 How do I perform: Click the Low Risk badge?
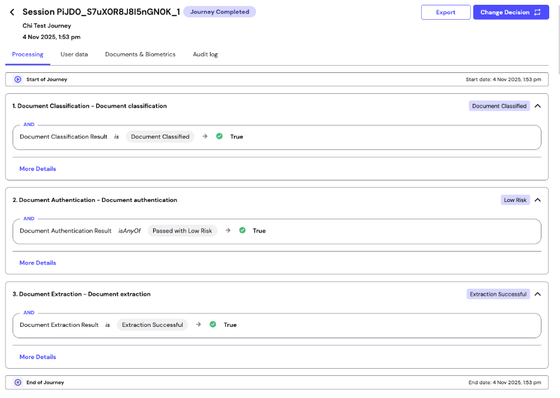click(515, 200)
